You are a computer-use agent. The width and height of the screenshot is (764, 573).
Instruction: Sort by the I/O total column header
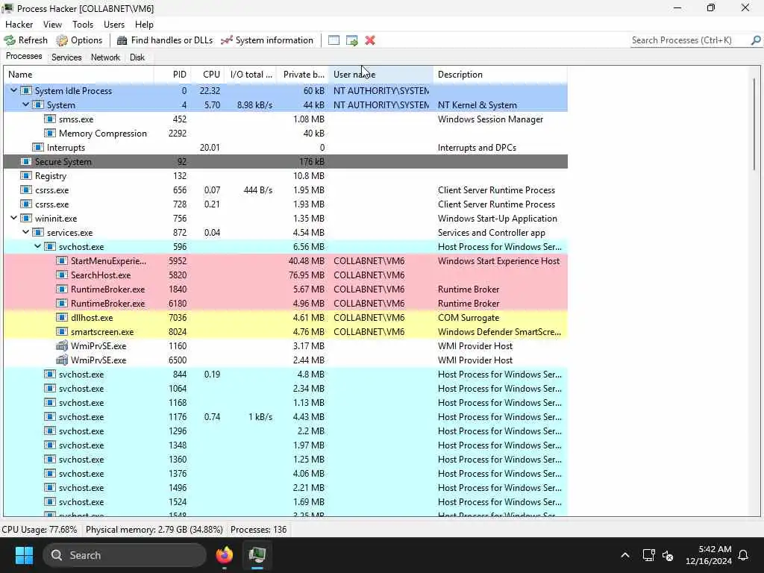click(251, 75)
